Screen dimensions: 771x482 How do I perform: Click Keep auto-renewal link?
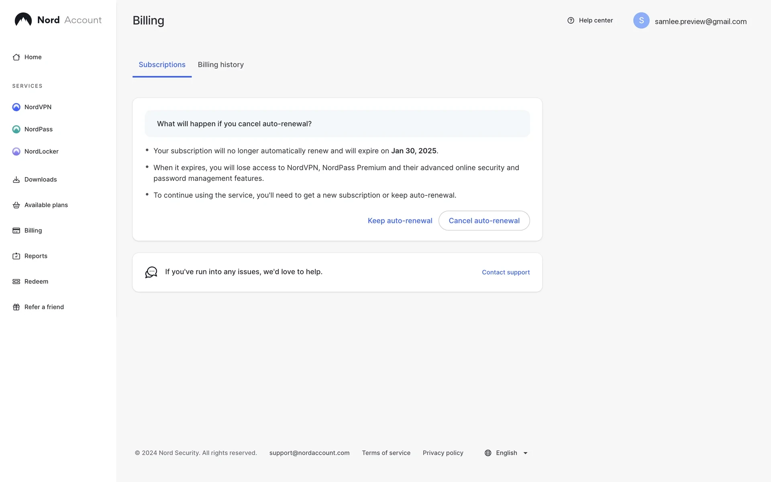point(400,221)
